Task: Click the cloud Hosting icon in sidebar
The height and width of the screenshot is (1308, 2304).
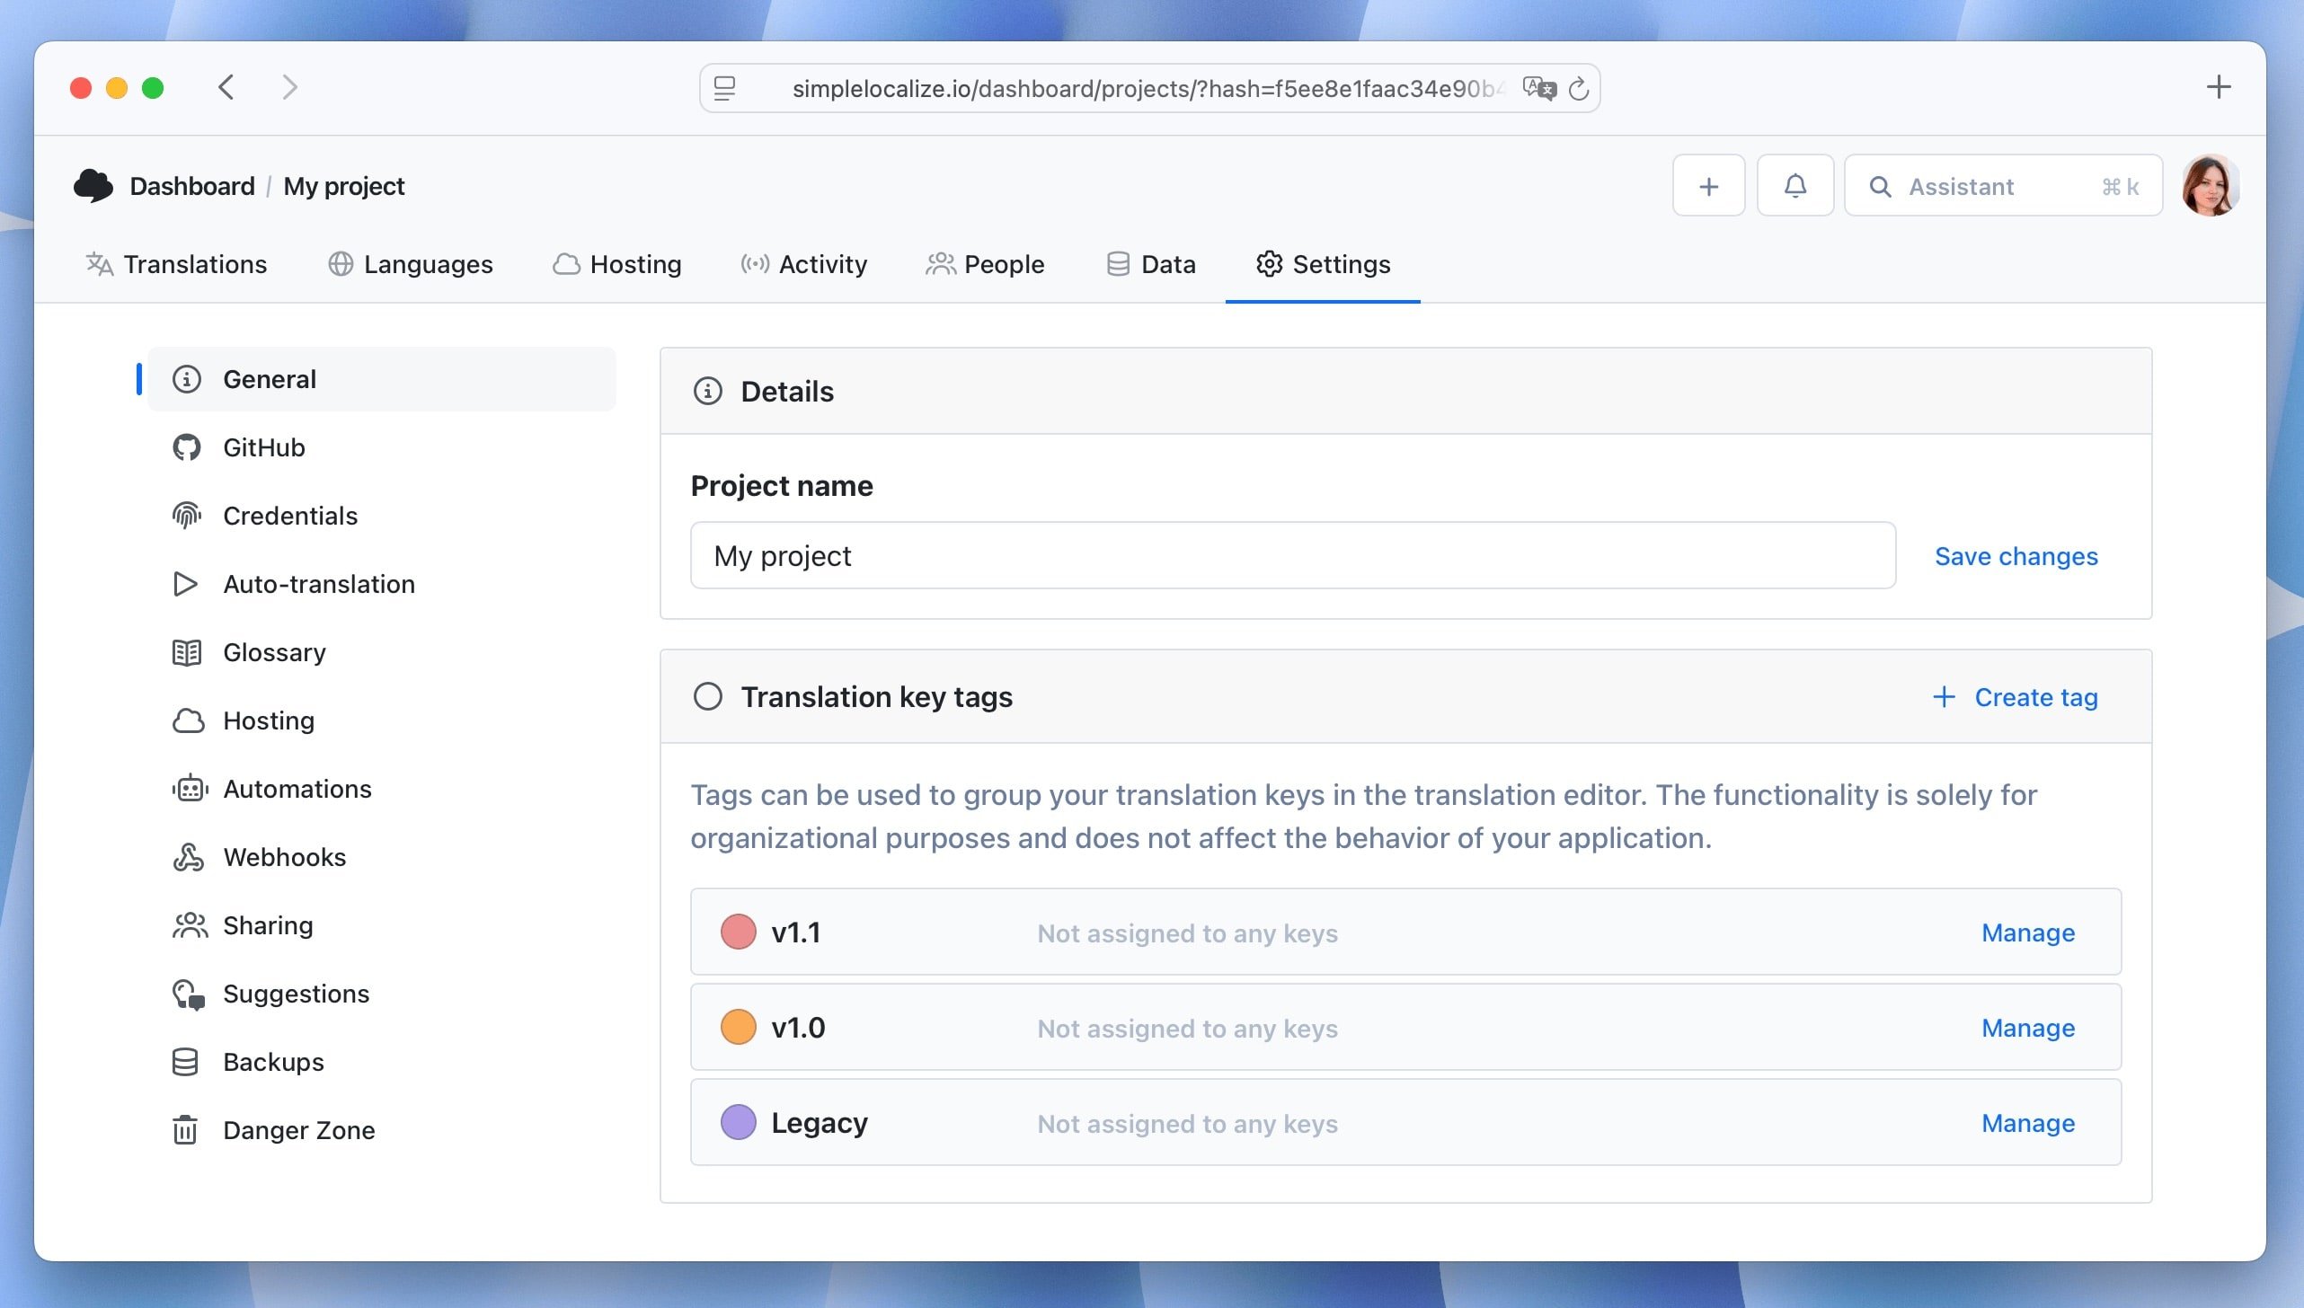Action: click(x=187, y=720)
